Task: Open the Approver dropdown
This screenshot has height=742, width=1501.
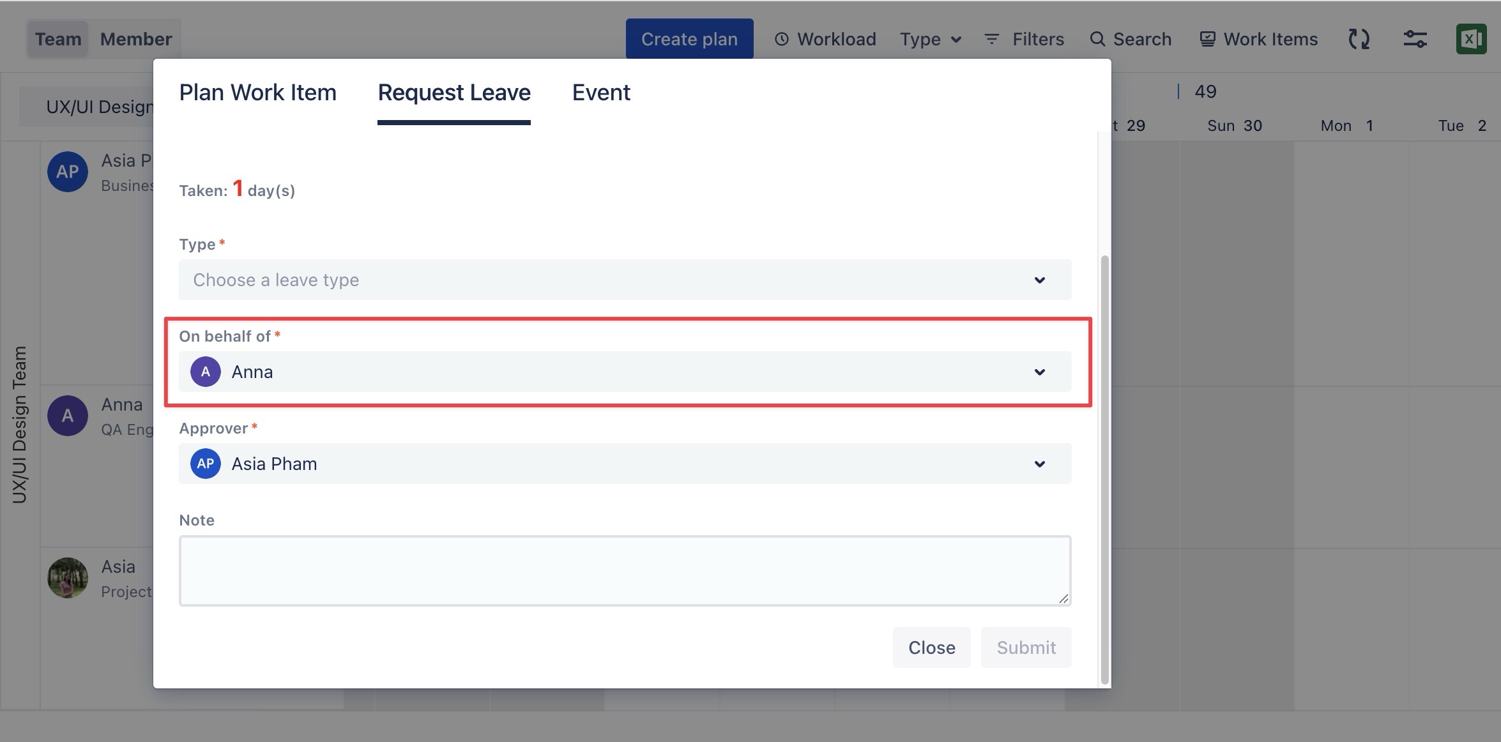Action: (x=625, y=464)
